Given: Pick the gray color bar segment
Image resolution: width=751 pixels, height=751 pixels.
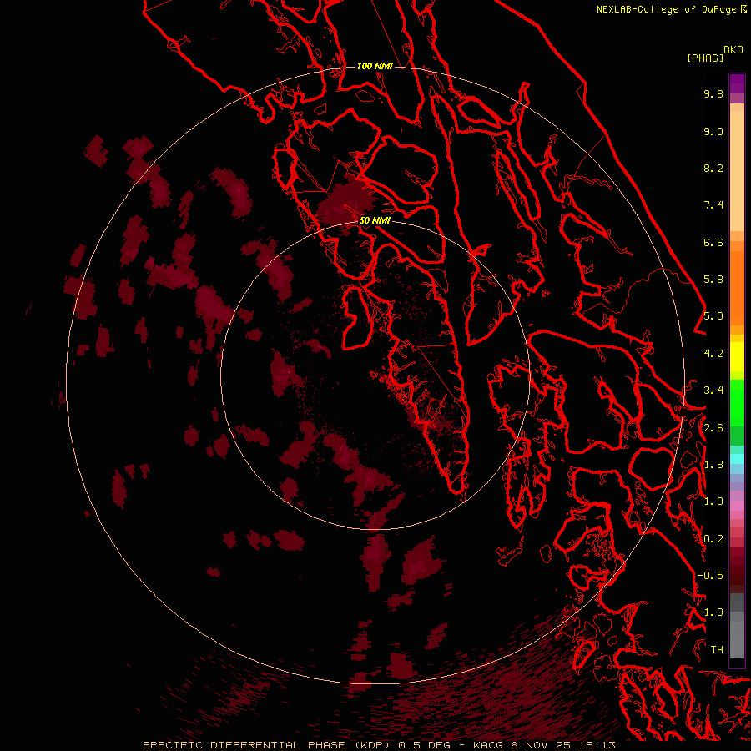Looking at the screenshot, I should 737,639.
